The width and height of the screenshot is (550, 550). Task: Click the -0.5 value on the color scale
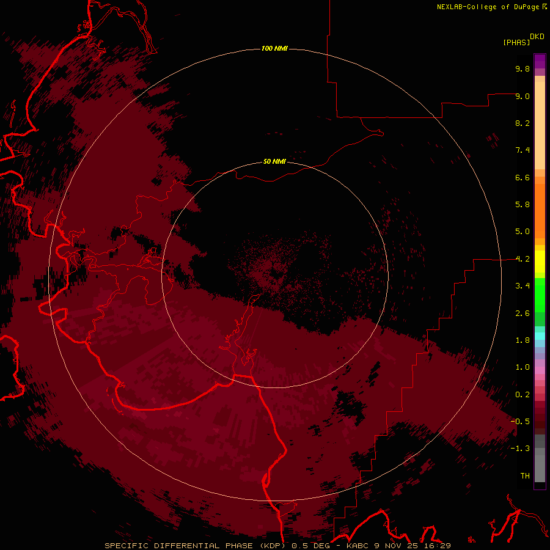(520, 422)
